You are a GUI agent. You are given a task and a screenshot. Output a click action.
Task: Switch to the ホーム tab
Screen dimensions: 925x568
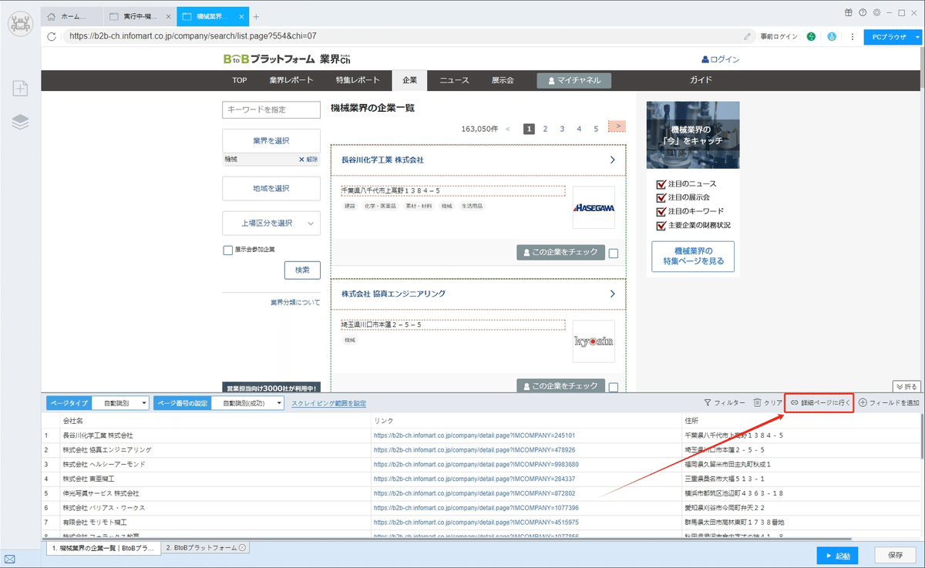pyautogui.click(x=73, y=16)
